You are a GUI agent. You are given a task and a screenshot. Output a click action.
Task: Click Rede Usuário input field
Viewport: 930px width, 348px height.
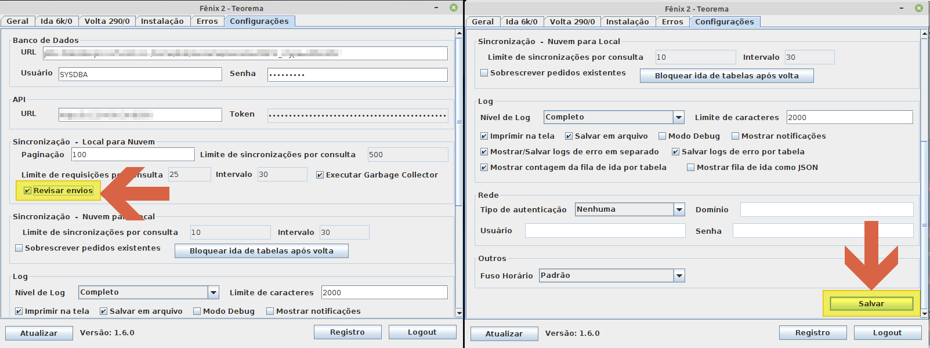(x=605, y=231)
